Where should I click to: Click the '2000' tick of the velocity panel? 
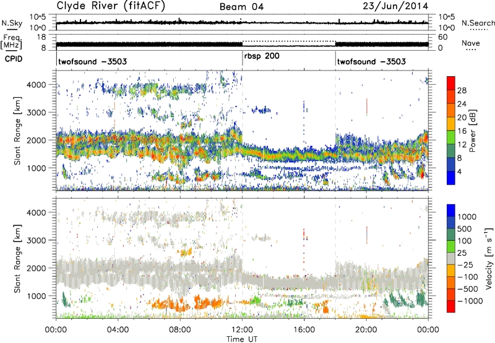pos(36,268)
